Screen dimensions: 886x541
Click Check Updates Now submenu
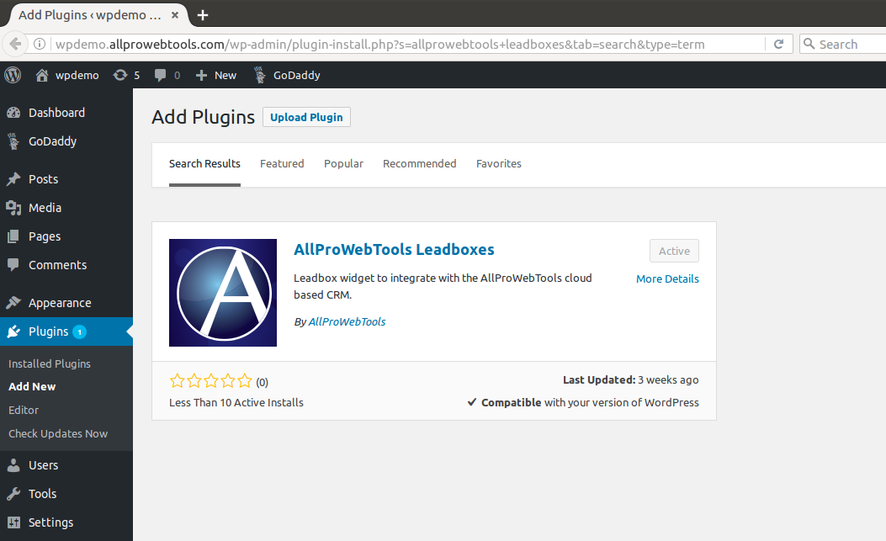coord(58,433)
